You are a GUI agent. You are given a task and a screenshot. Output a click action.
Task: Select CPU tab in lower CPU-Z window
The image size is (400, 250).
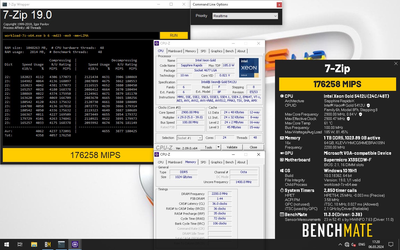point(161,162)
